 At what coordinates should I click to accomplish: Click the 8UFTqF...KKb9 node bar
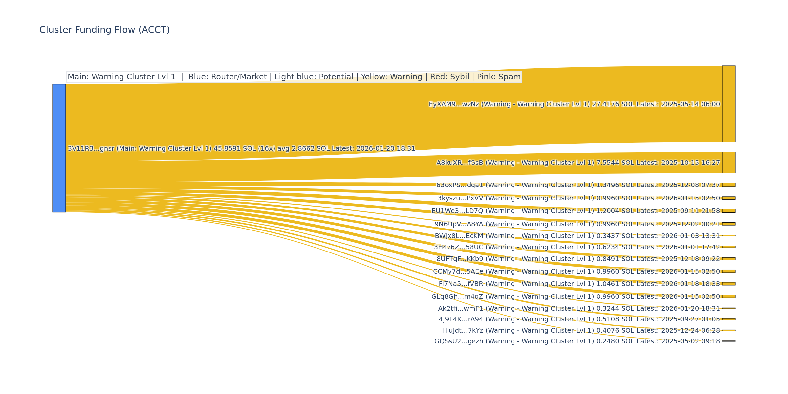(729, 259)
